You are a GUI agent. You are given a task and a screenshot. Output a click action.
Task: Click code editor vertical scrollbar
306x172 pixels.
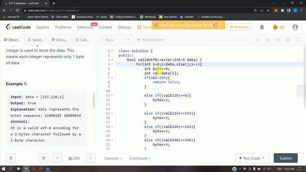pos(305,77)
